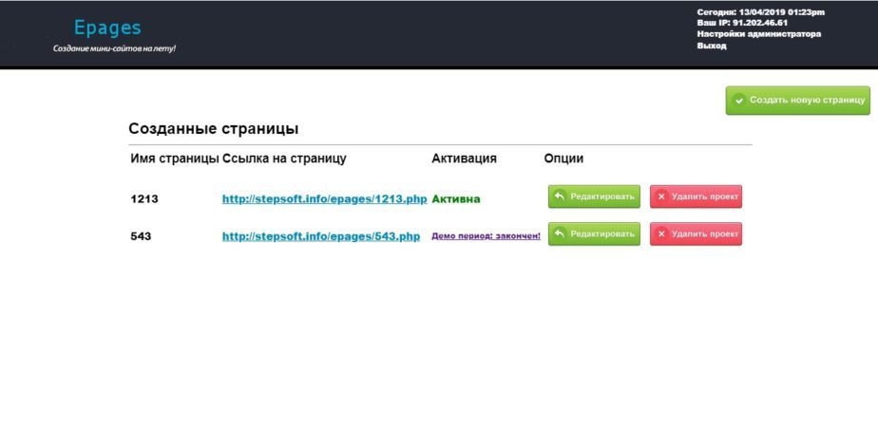Open the stepsoft.info/epages/1213.php link
This screenshot has height=431, width=878.
(325, 198)
